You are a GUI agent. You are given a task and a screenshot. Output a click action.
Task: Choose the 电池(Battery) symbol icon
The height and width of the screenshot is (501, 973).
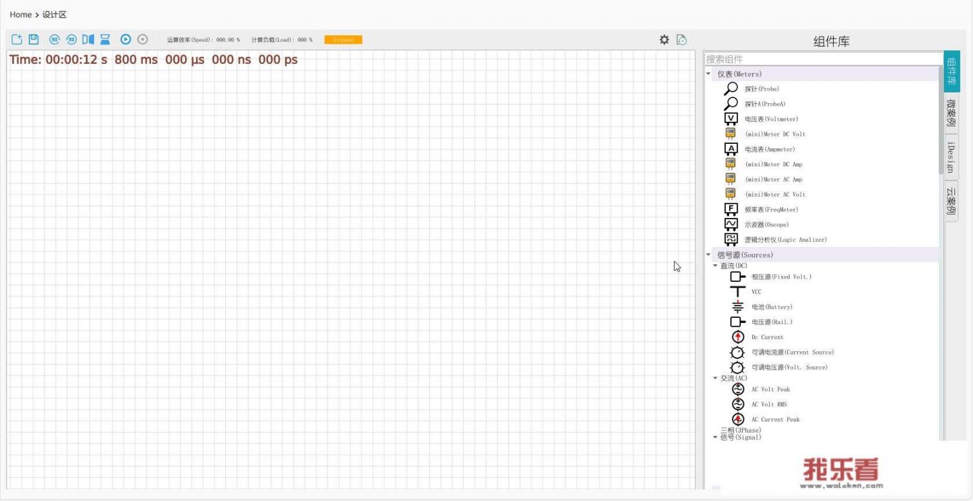tap(737, 307)
